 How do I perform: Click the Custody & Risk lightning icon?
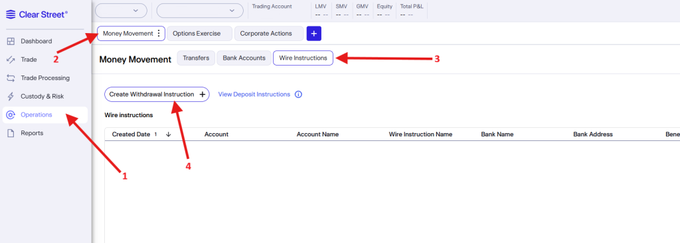pos(11,97)
